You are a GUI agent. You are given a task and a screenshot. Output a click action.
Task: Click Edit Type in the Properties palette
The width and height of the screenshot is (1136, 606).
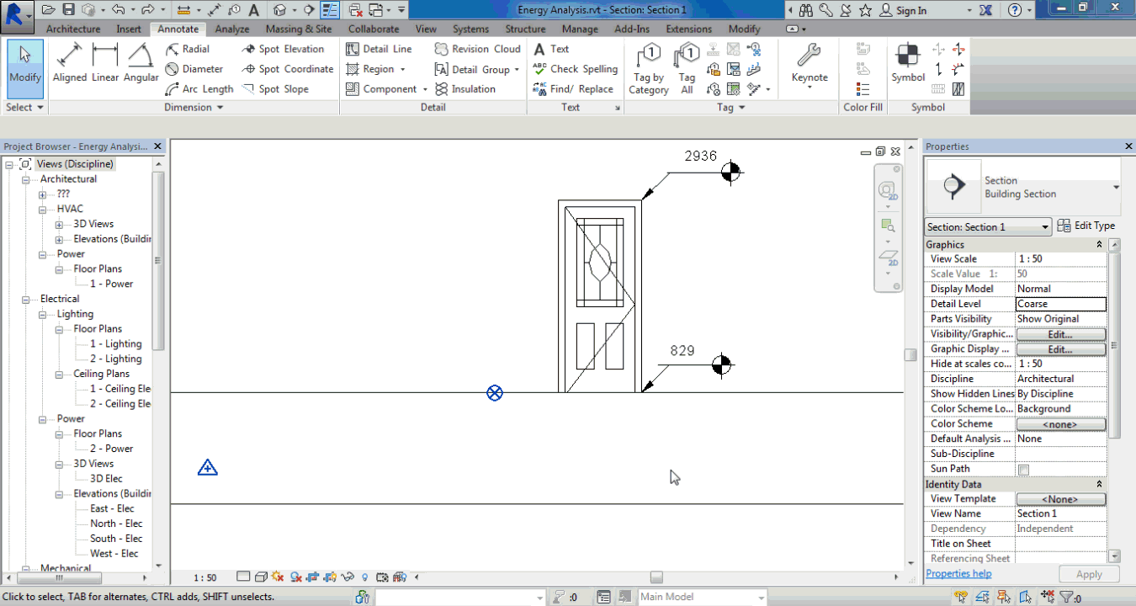(1086, 225)
